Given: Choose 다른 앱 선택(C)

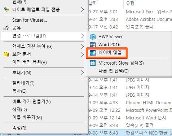Looking at the screenshot, I should (114, 71).
